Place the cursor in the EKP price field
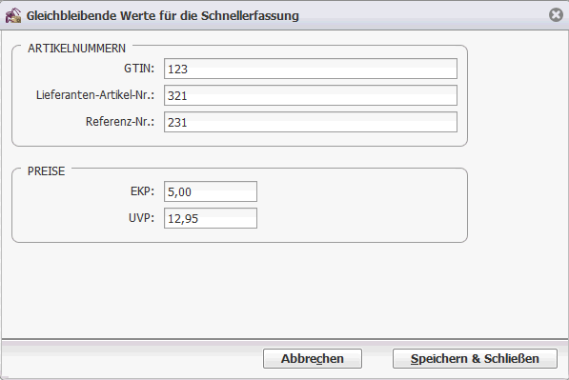This screenshot has height=380, width=569. pos(211,191)
